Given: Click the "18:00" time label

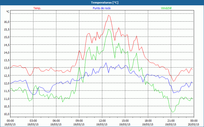Looking at the screenshot, I should click(148, 121).
